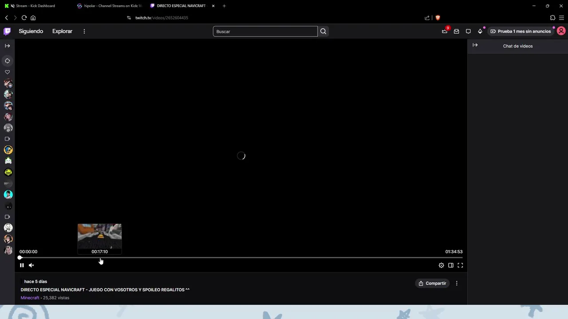Open a new browser tab
The height and width of the screenshot is (319, 568).
(224, 6)
